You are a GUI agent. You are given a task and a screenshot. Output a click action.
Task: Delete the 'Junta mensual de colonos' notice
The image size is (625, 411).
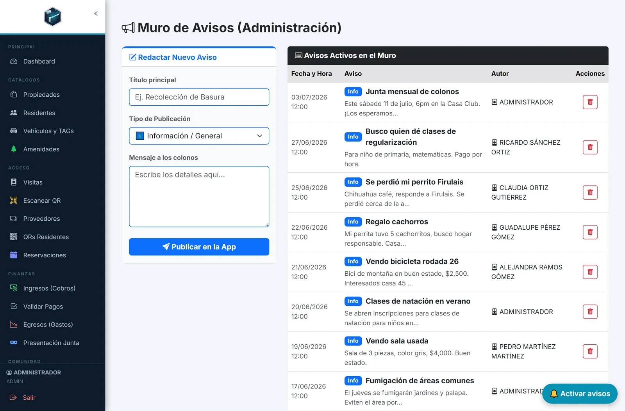click(590, 102)
